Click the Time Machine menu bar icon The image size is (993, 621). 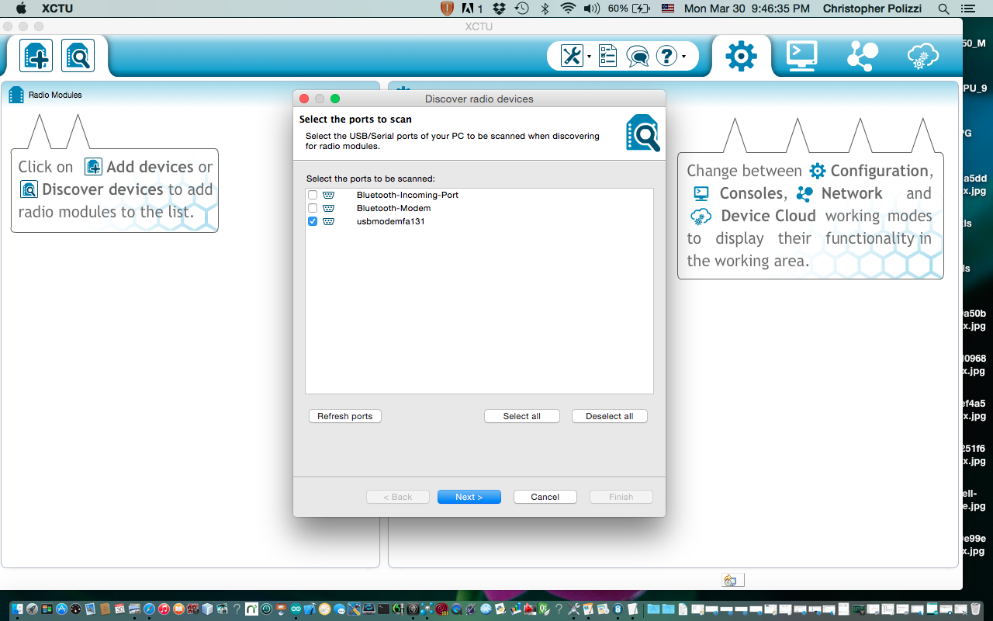click(x=522, y=9)
